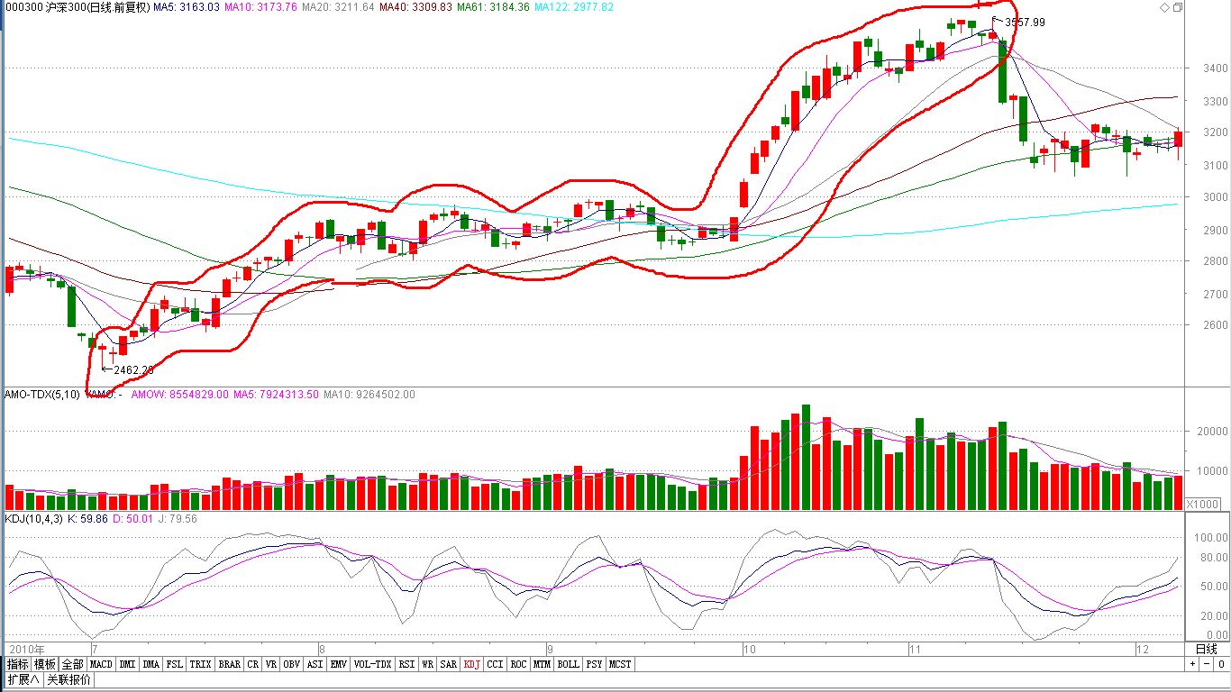
Task: Select the VOL-TDX indicator
Action: (373, 664)
